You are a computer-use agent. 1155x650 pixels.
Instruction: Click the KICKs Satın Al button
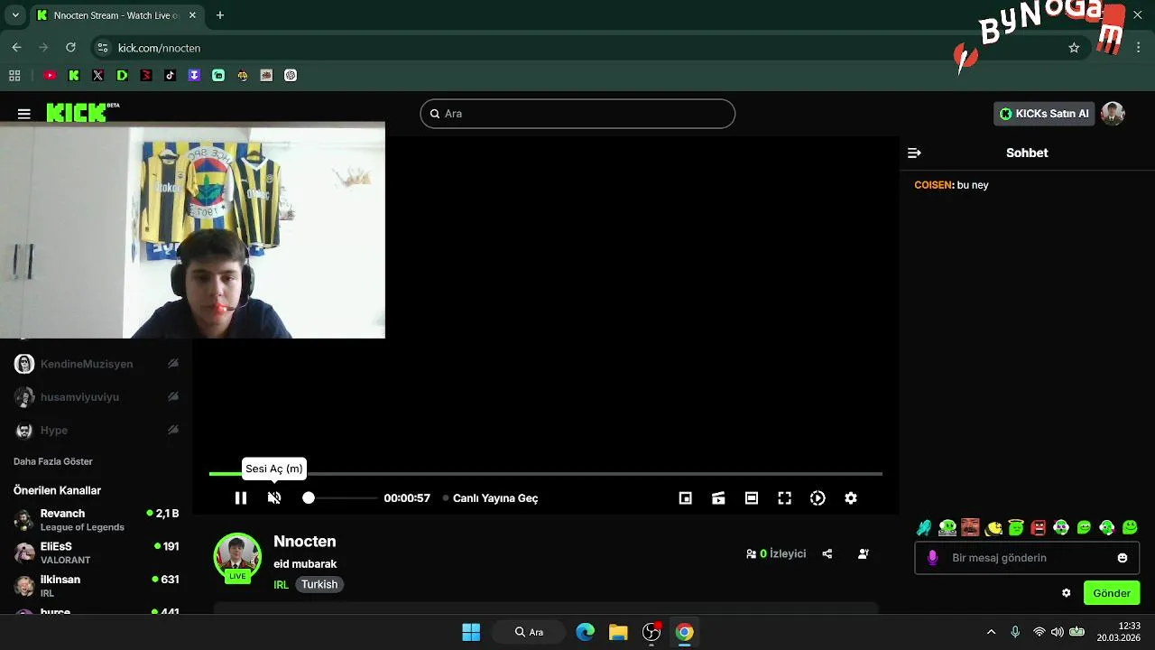1044,114
